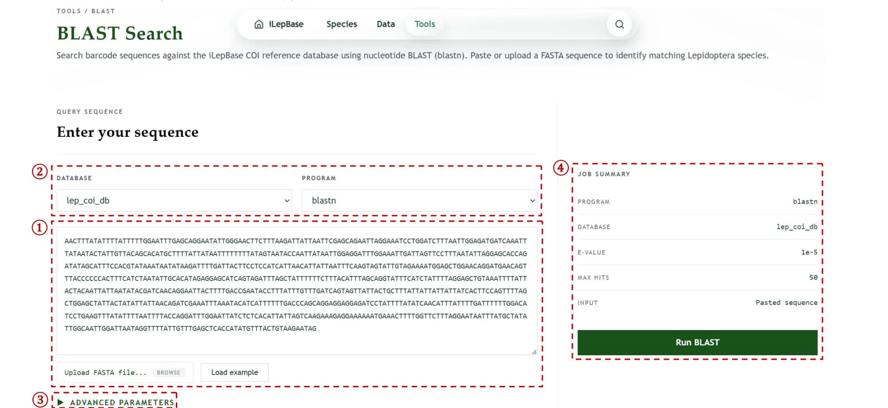The height and width of the screenshot is (408, 888).
Task: Click the DATABASE label above the dropdown
Action: click(x=74, y=178)
